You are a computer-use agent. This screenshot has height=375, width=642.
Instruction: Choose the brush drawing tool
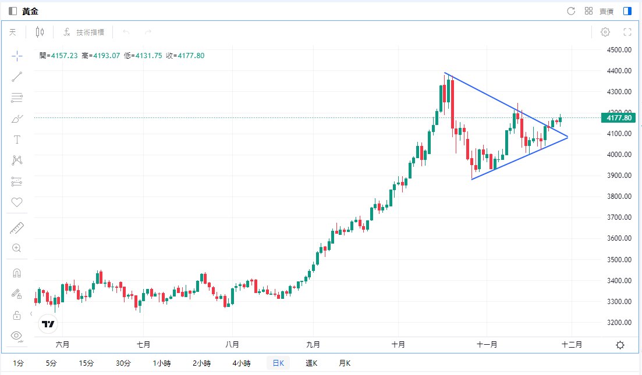click(x=16, y=119)
